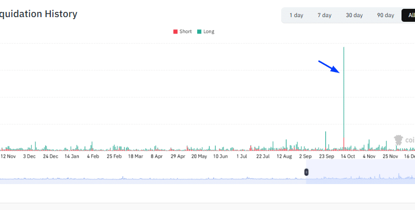415x210 pixels.
Task: Click the 20 May axis label
Action: click(x=199, y=156)
